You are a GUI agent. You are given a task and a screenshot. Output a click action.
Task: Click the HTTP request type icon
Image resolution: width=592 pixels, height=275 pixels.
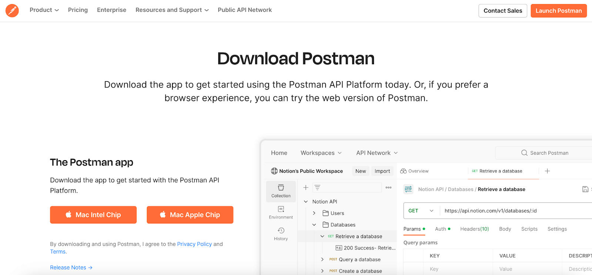408,189
